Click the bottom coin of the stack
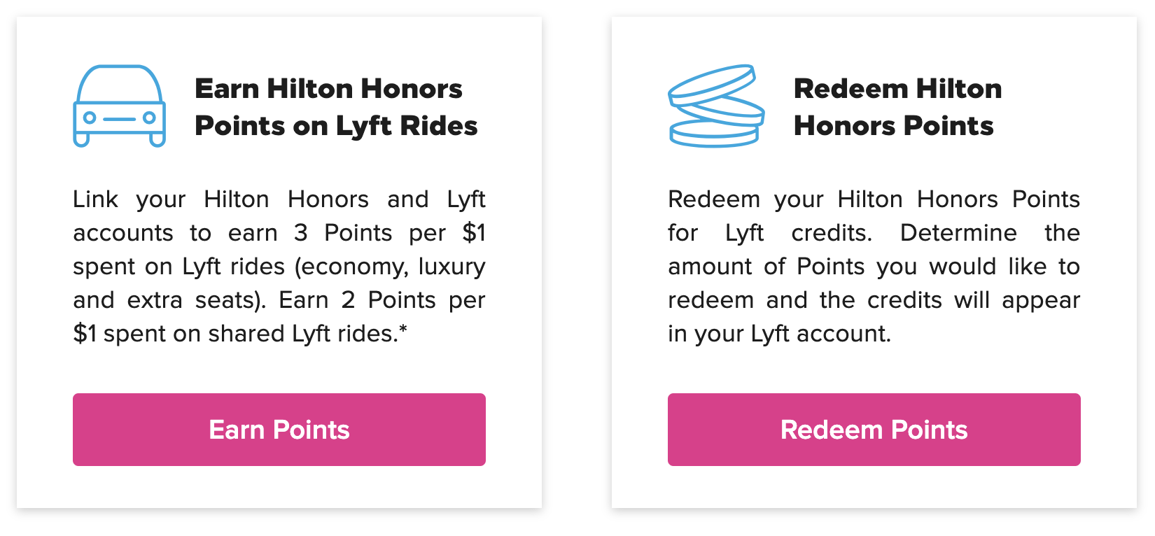 [714, 134]
